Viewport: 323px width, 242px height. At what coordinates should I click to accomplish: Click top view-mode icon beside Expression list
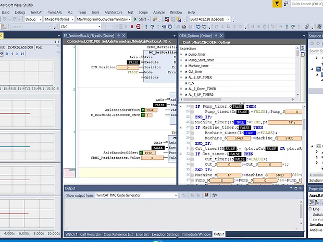coord(303,48)
